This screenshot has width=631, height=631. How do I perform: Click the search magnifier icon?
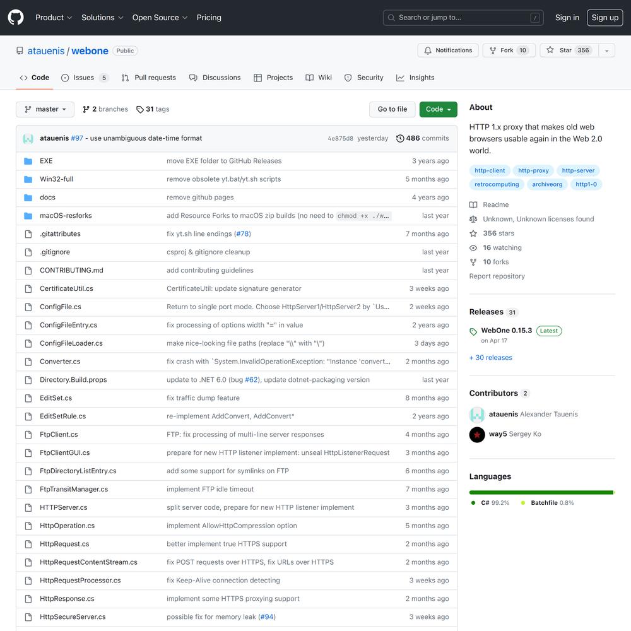[x=391, y=18]
